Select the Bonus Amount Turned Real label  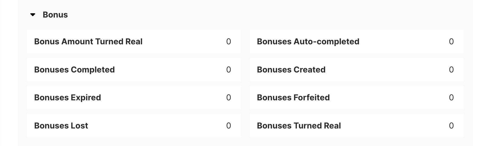pos(88,42)
